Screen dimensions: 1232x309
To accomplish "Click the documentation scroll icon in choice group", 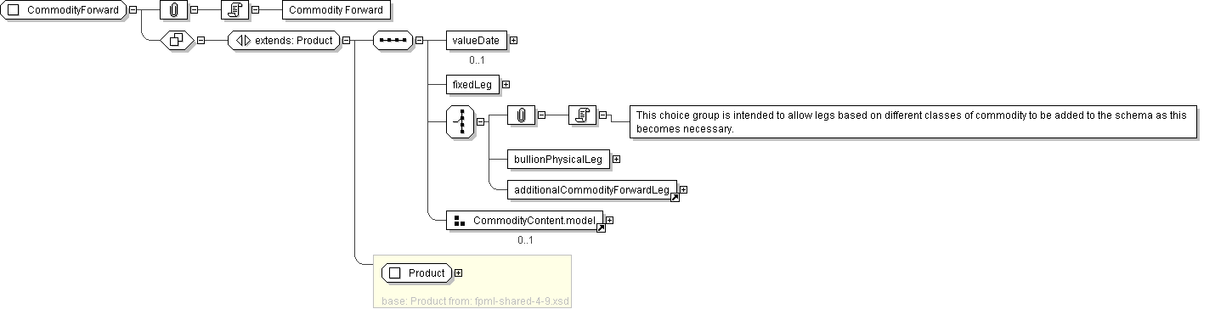I will (582, 115).
